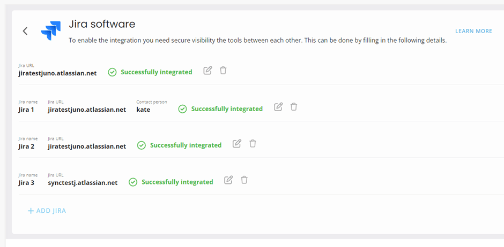Viewport: 504px width, 247px height.
Task: Click the Jira 1 URL jiratestjuno.atlassian.net
Action: click(87, 110)
